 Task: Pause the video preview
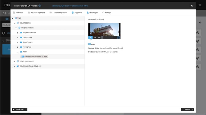tap(90, 38)
